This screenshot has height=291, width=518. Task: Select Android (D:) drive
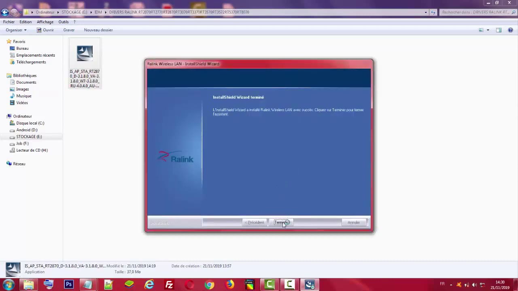click(27, 130)
